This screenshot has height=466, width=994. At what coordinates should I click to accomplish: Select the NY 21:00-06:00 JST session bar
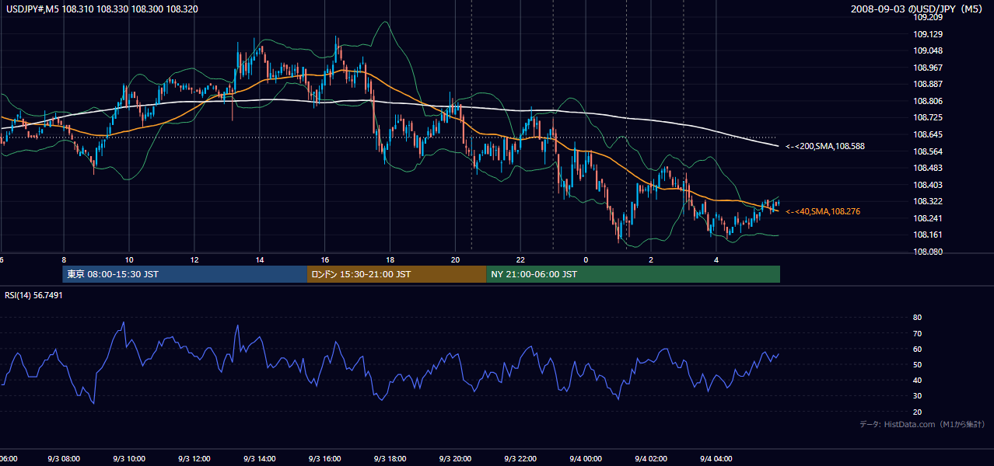point(633,274)
